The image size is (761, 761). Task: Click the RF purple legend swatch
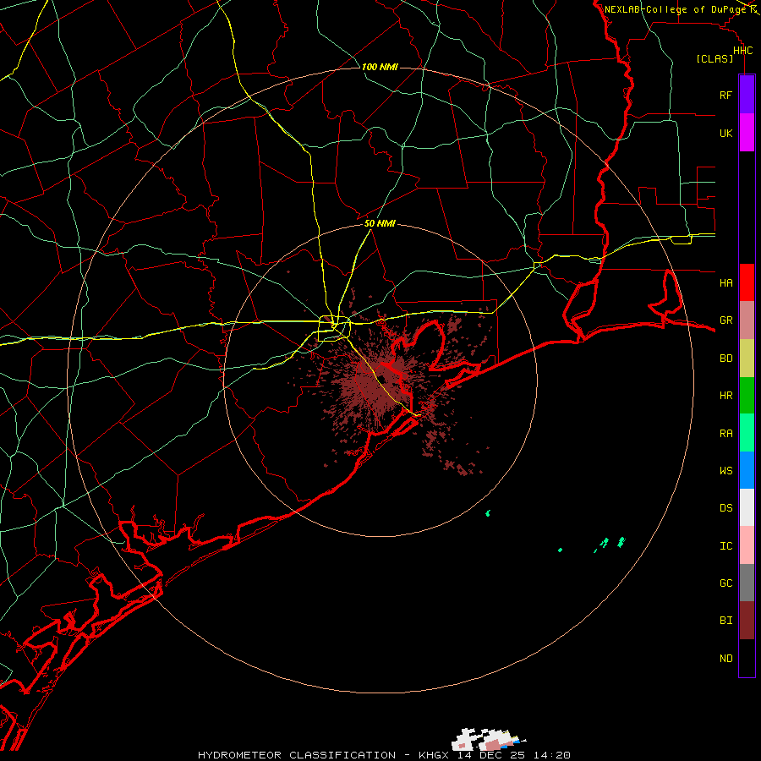coord(747,95)
